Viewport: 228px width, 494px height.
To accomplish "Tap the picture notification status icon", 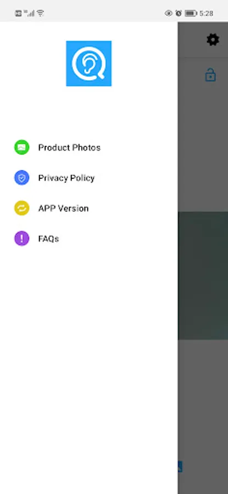I will [x=18, y=13].
